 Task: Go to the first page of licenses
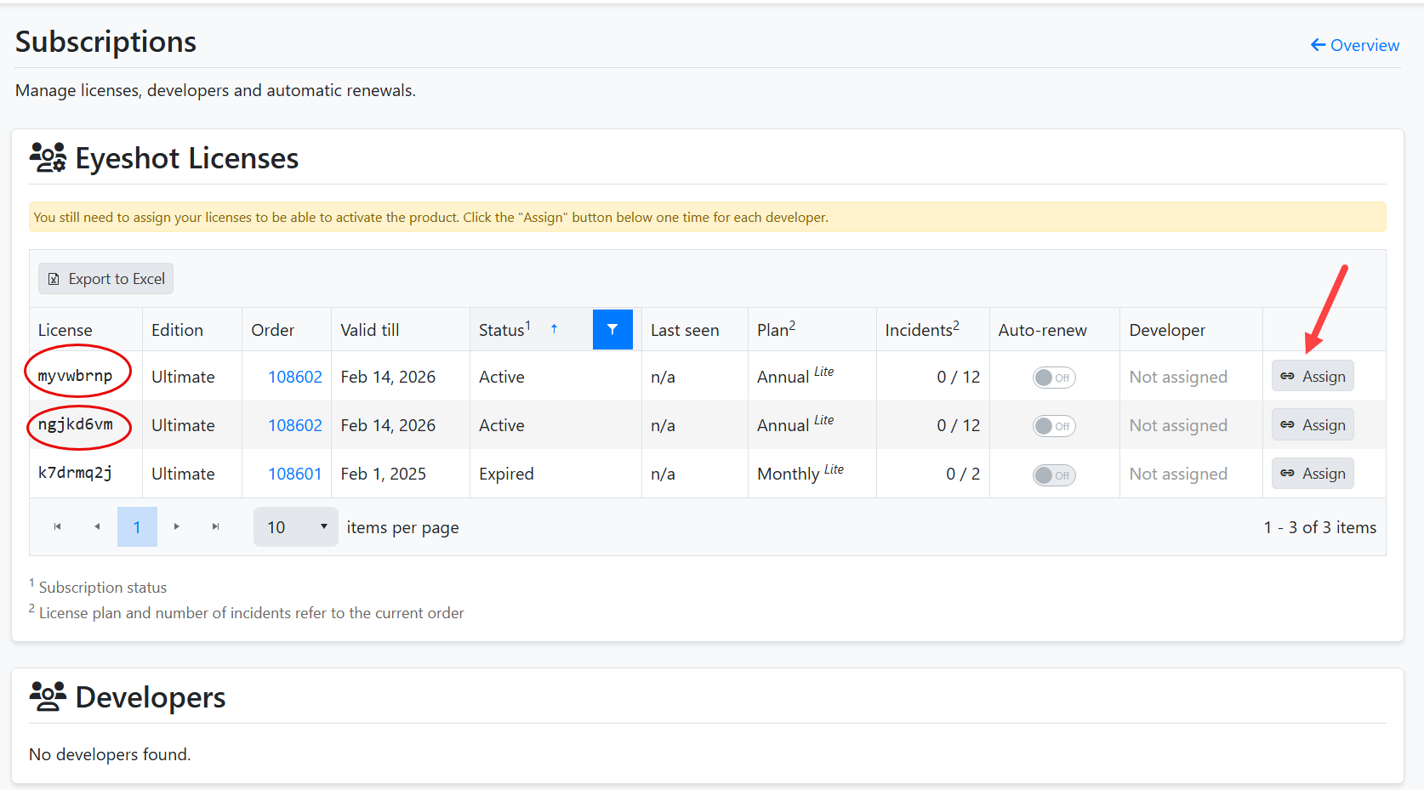57,526
